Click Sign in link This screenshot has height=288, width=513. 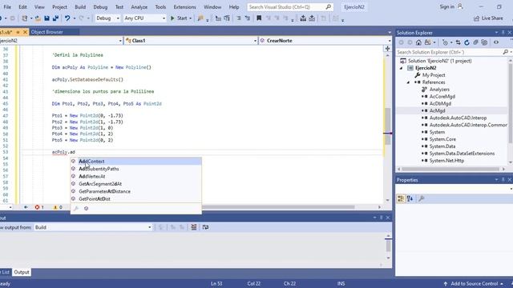click(450, 6)
